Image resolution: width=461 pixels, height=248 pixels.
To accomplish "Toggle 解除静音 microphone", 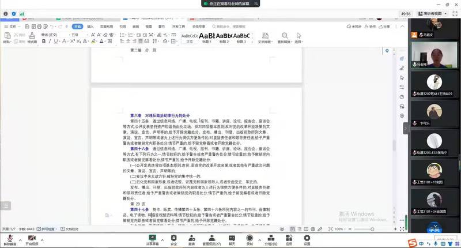I will 9,237.
